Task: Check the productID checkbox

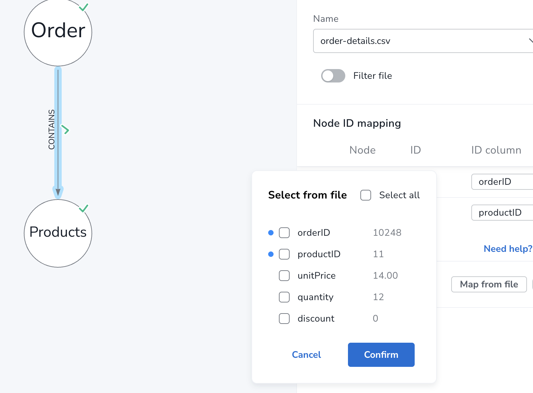Action: (284, 254)
